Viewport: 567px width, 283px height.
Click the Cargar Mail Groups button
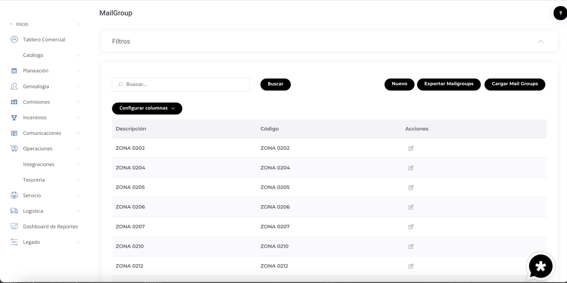click(x=514, y=84)
